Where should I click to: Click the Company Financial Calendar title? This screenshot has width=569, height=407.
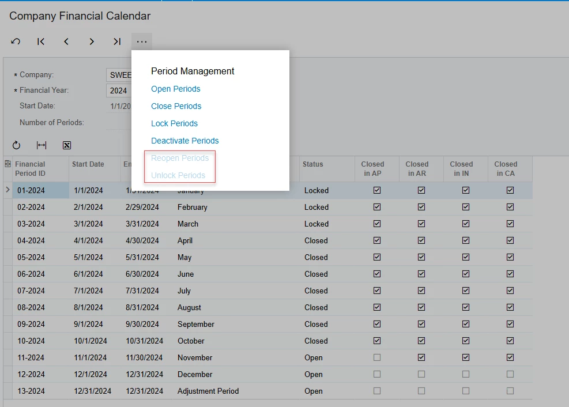[80, 16]
